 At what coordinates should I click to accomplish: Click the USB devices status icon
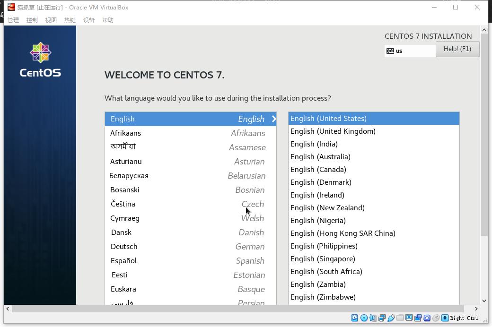tap(391, 318)
